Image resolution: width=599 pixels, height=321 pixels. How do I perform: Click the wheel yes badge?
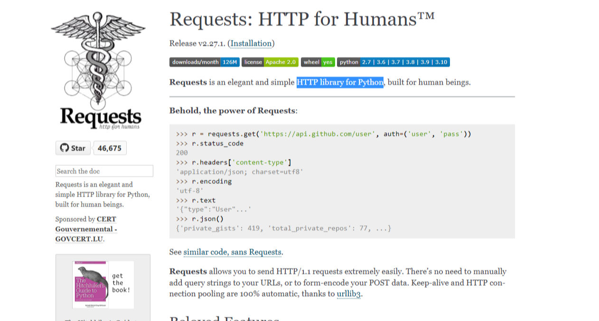coord(318,62)
